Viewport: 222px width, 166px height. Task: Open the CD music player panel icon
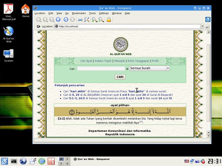[33, 161]
